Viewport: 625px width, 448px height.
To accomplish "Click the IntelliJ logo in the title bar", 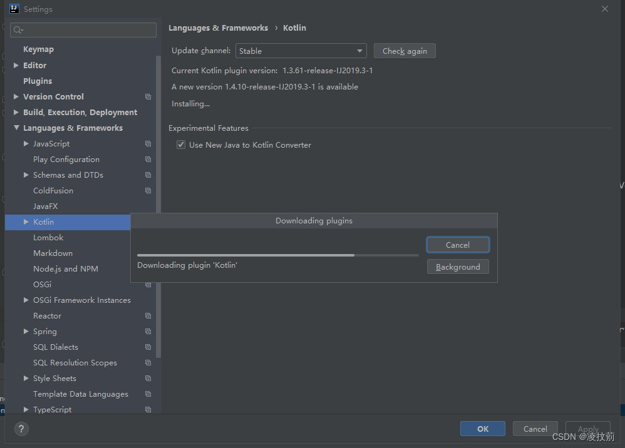I will (14, 9).
